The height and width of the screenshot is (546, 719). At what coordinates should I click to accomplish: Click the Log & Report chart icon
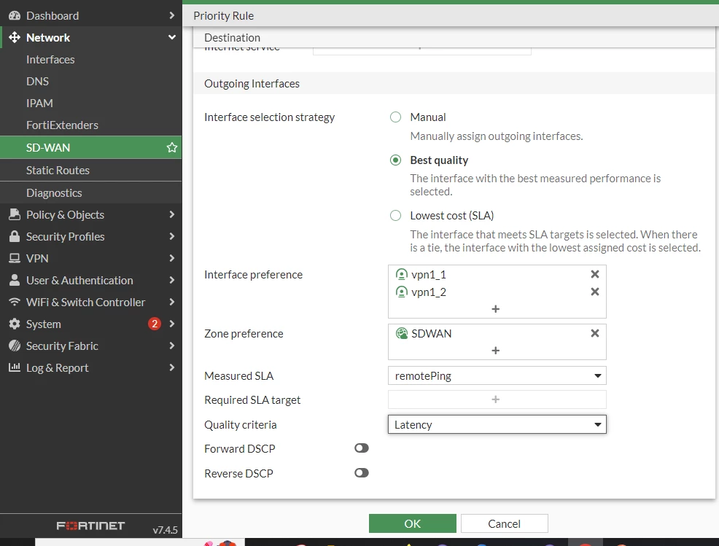(x=15, y=367)
